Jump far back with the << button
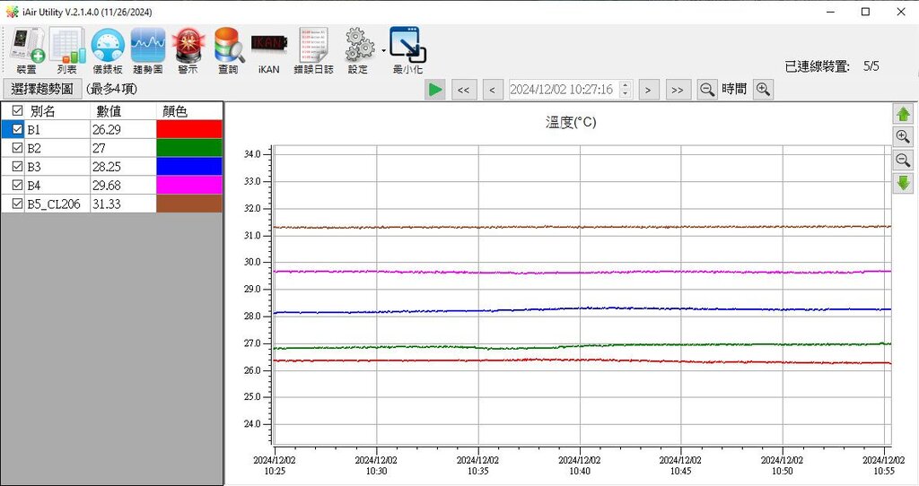Screen dimensions: 919x486 pos(463,90)
